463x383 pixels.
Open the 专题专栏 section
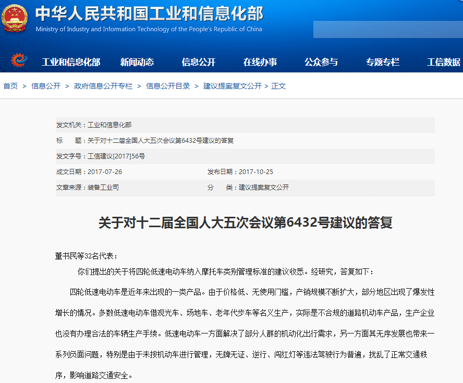[382, 62]
